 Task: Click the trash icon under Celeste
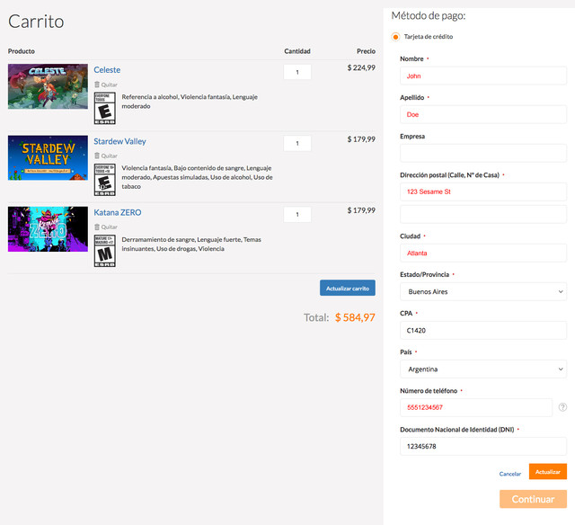point(97,85)
